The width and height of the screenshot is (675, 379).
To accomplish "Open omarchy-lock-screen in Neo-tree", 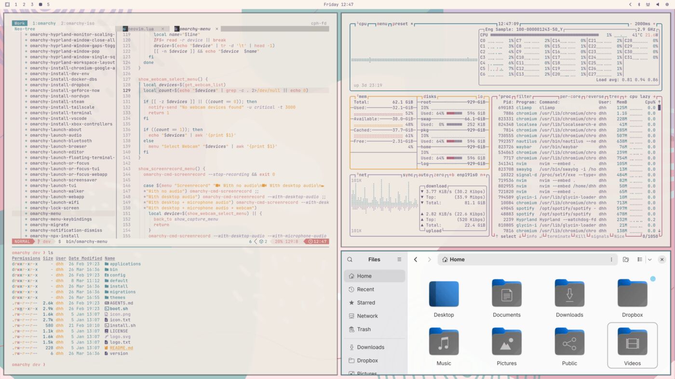I will click(54, 208).
